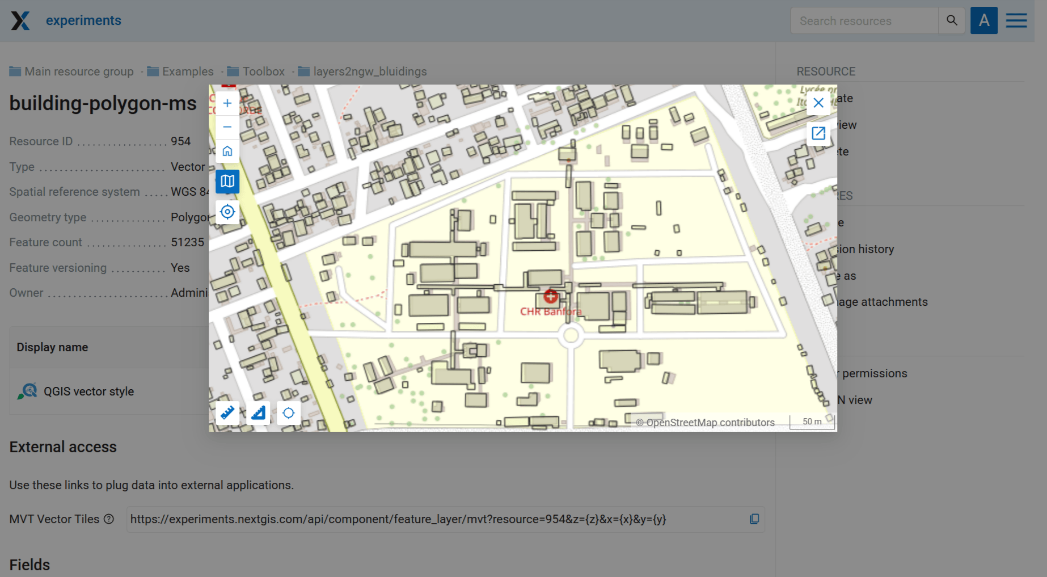The width and height of the screenshot is (1047, 577).
Task: Zoom out on the map preview
Action: 227,127
